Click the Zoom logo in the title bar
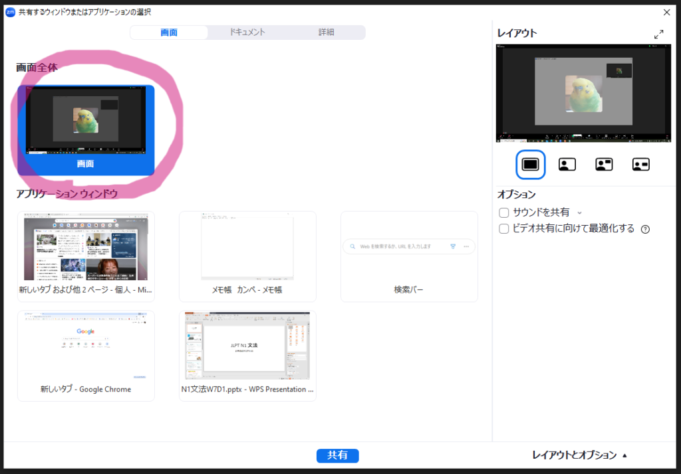 [x=10, y=12]
